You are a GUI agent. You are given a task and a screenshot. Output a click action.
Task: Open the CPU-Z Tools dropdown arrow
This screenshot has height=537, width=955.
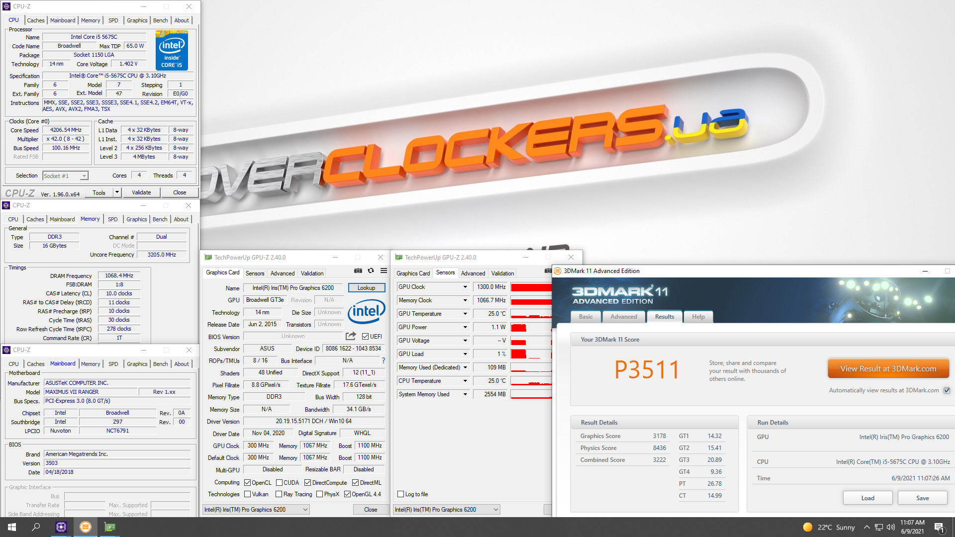(117, 192)
